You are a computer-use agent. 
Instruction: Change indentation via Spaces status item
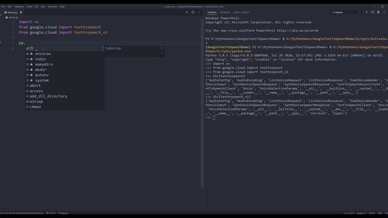(x=361, y=213)
